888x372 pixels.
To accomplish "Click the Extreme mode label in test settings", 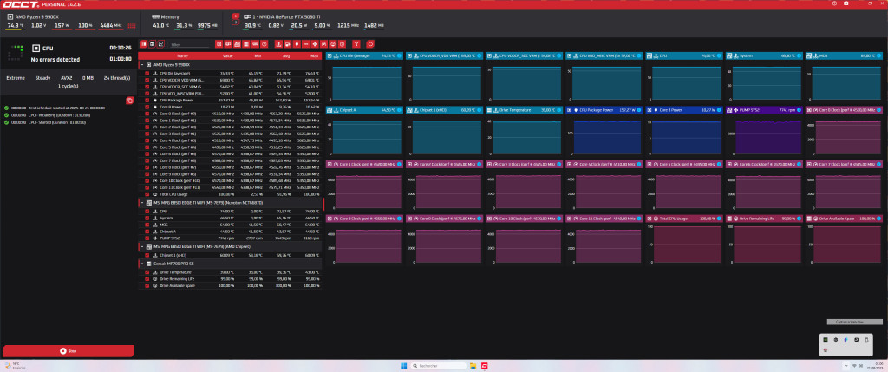I will [x=16, y=78].
